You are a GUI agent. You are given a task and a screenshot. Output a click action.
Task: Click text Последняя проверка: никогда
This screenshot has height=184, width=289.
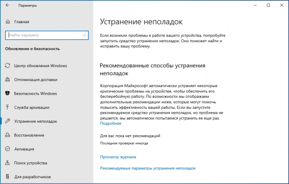(x=124, y=143)
